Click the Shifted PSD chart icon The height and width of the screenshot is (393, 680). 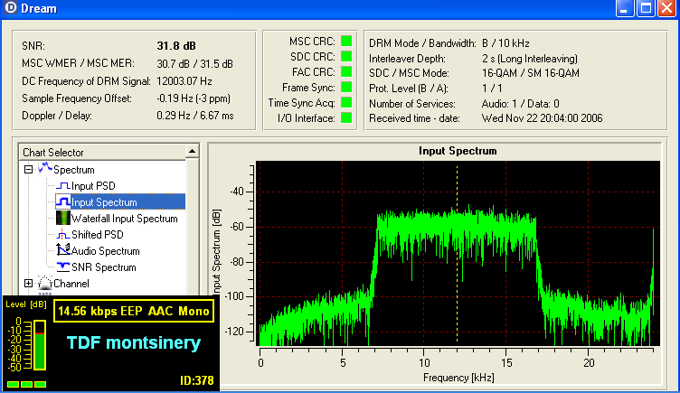point(63,234)
